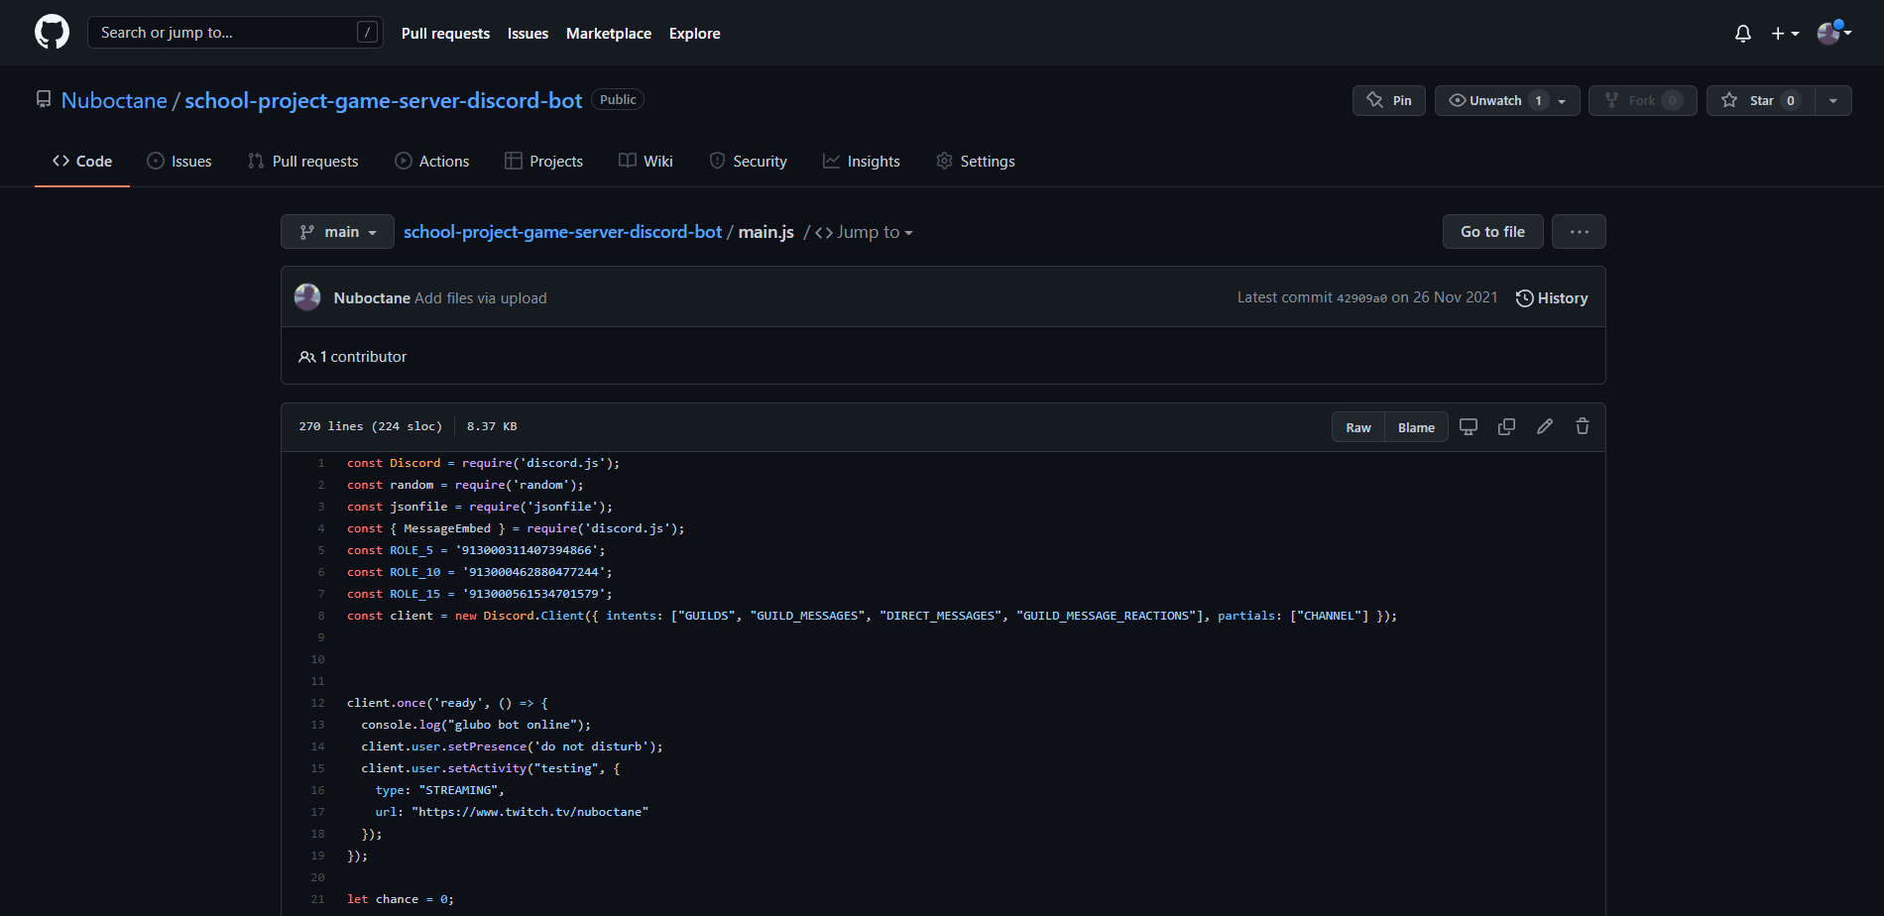Open notifications bell icon
This screenshot has width=1884, height=916.
point(1742,33)
